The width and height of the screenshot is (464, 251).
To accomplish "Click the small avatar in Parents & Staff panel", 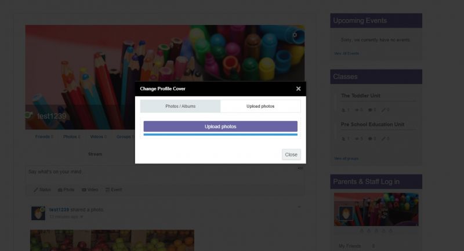I will point(346,213).
